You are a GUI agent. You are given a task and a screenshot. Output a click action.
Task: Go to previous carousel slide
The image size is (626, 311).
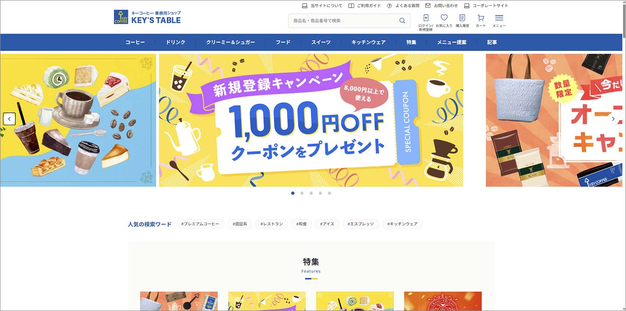pos(9,119)
